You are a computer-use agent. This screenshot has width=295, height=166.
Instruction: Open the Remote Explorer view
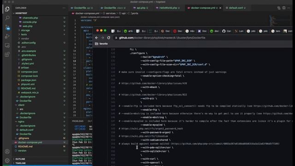tap(7, 45)
